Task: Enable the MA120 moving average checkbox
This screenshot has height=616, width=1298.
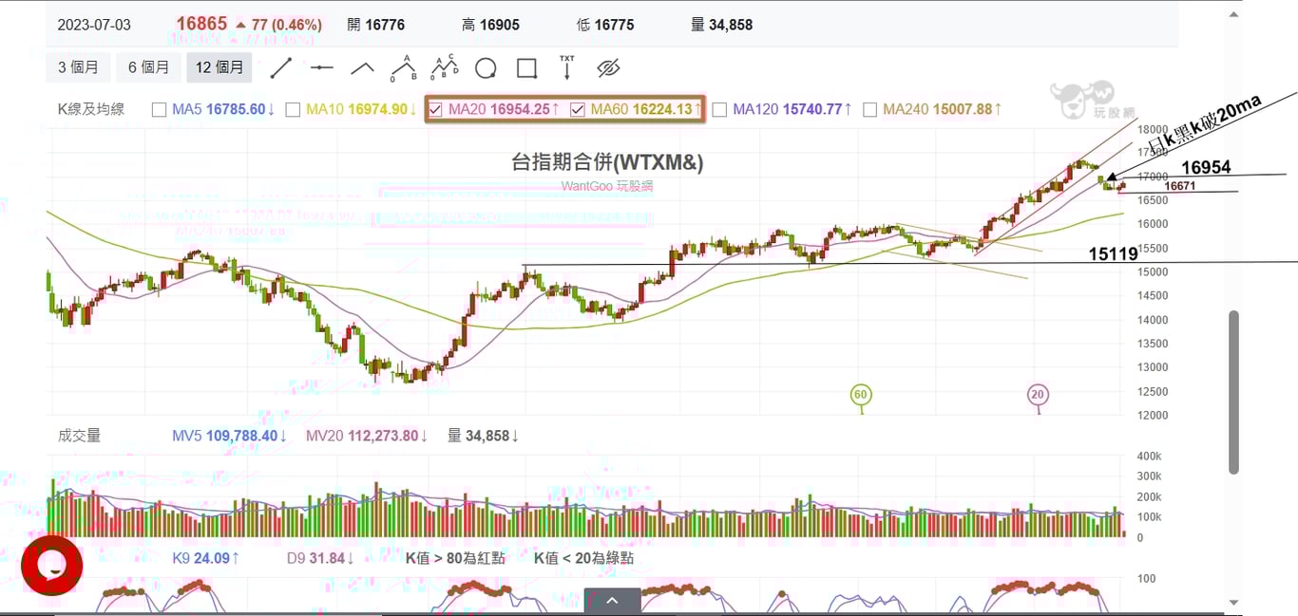Action: pos(719,109)
